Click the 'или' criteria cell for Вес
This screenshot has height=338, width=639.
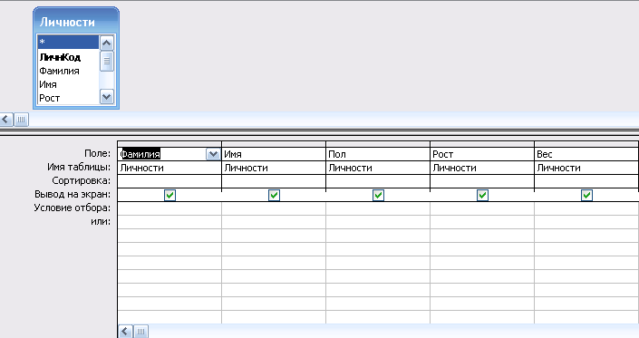coord(586,222)
